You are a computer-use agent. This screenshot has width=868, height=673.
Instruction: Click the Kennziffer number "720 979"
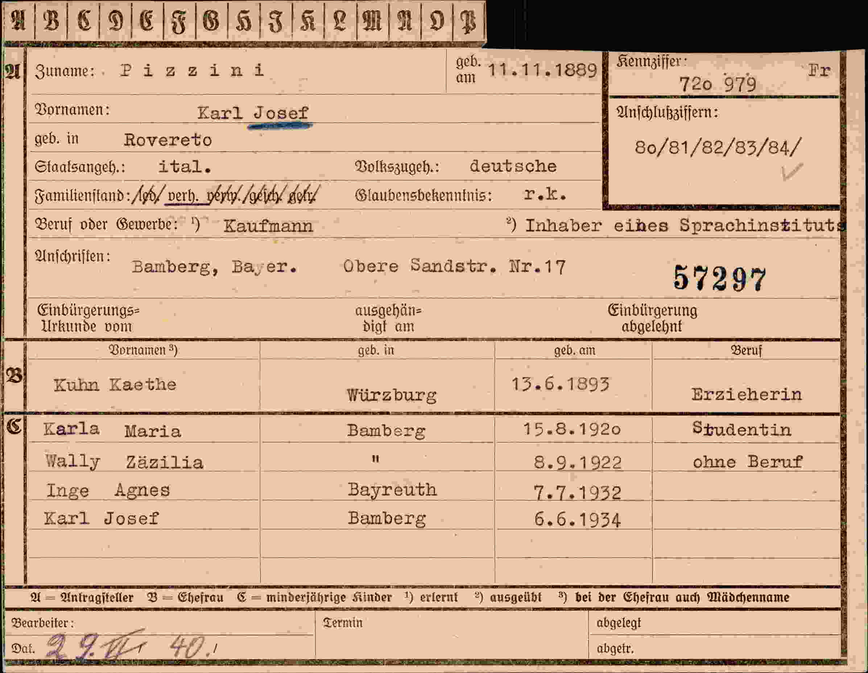point(718,84)
